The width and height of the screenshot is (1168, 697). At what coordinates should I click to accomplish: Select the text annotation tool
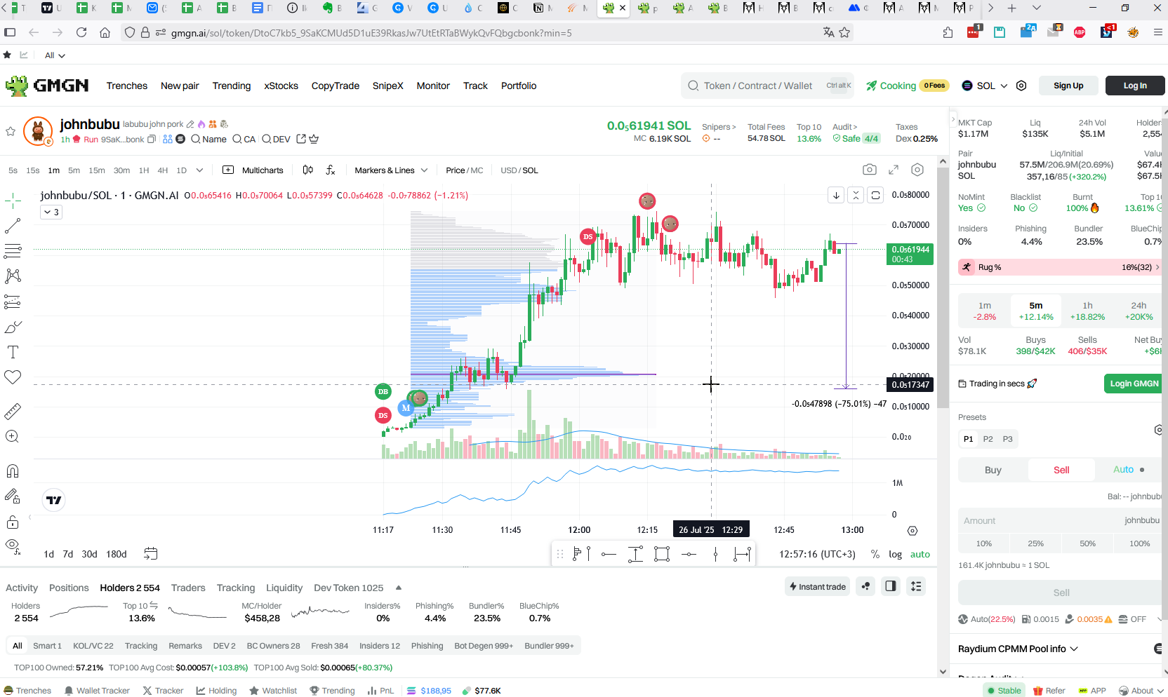pos(13,352)
